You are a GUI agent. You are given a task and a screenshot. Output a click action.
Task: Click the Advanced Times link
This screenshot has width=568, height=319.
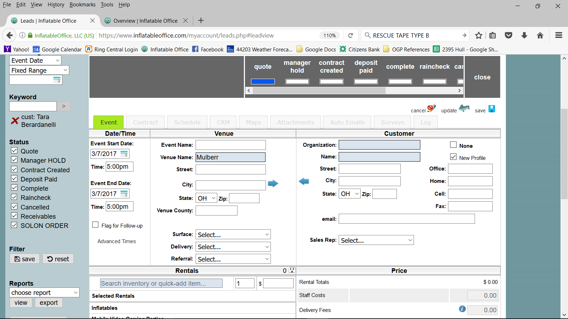pyautogui.click(x=116, y=241)
